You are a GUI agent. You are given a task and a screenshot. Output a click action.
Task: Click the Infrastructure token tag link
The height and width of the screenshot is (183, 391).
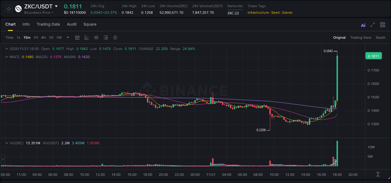click(x=258, y=12)
